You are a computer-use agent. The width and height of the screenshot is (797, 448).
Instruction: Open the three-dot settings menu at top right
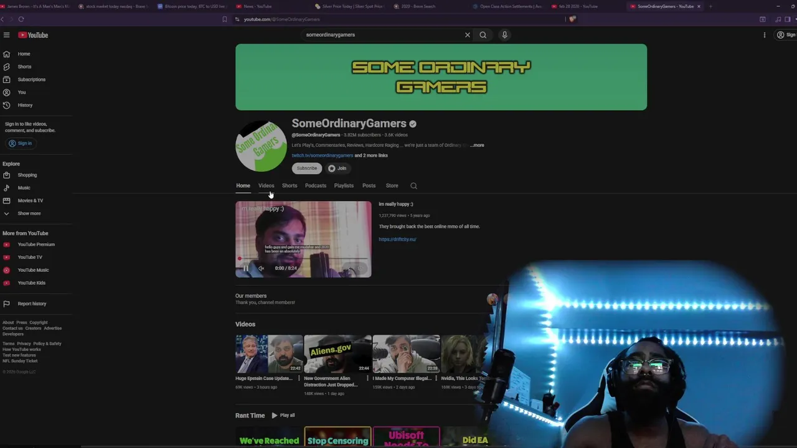(765, 35)
